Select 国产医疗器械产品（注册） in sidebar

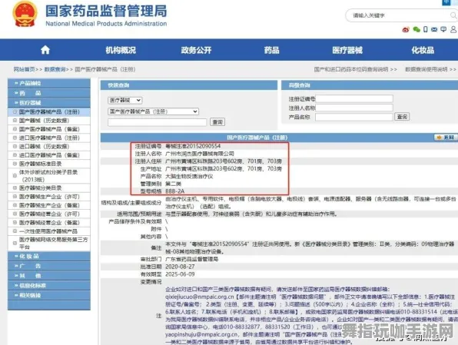49,112
